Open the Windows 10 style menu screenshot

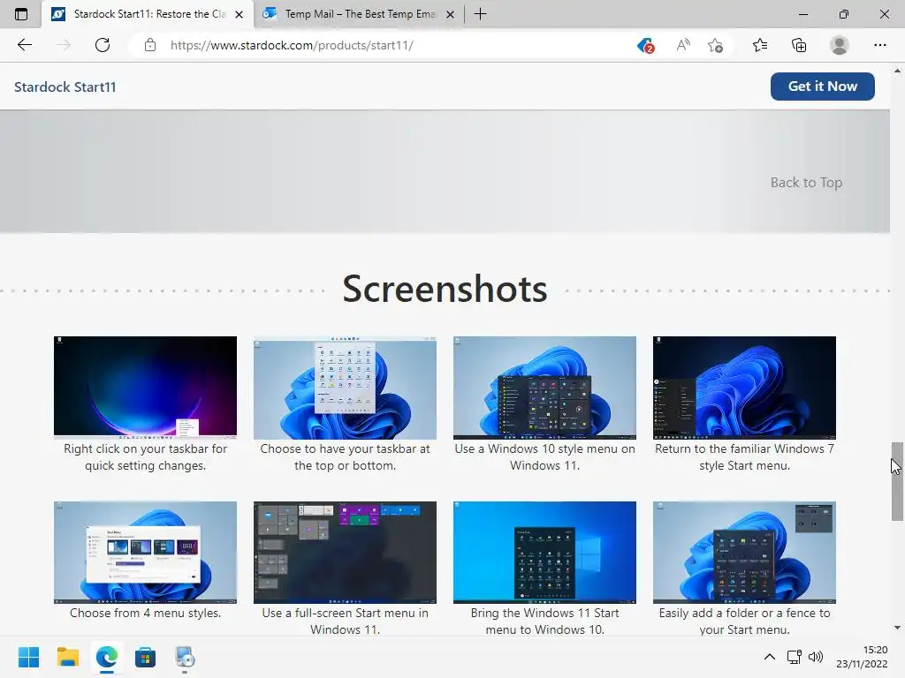coord(544,388)
